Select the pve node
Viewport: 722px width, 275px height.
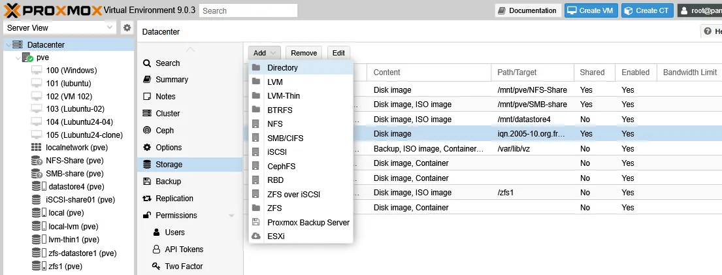(42, 57)
